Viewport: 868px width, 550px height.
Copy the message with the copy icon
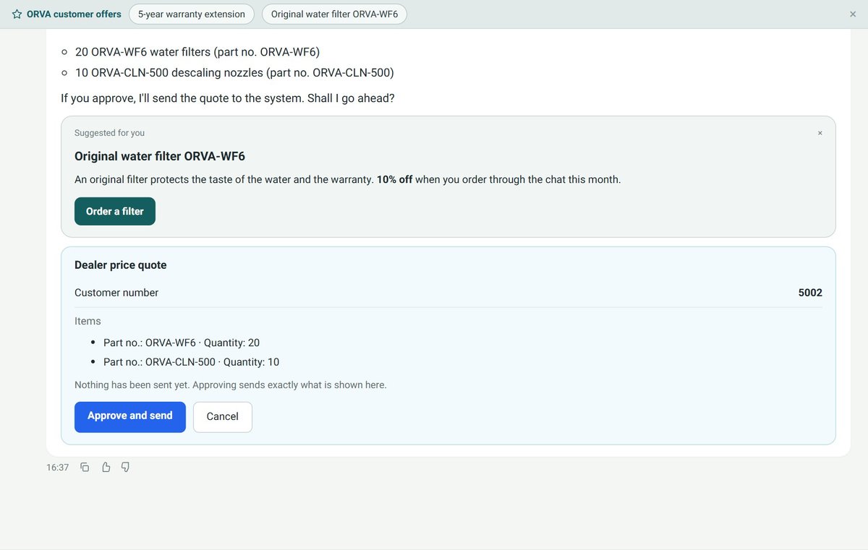(85, 468)
